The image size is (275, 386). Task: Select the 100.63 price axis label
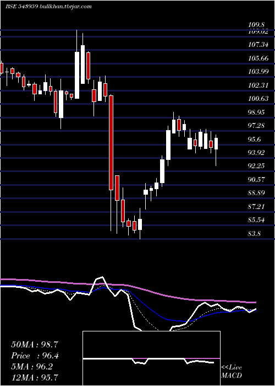pos(258,99)
